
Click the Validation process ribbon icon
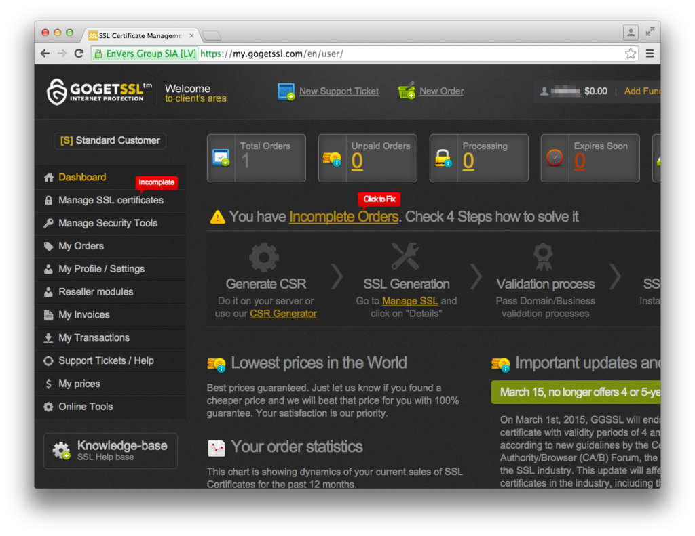544,256
